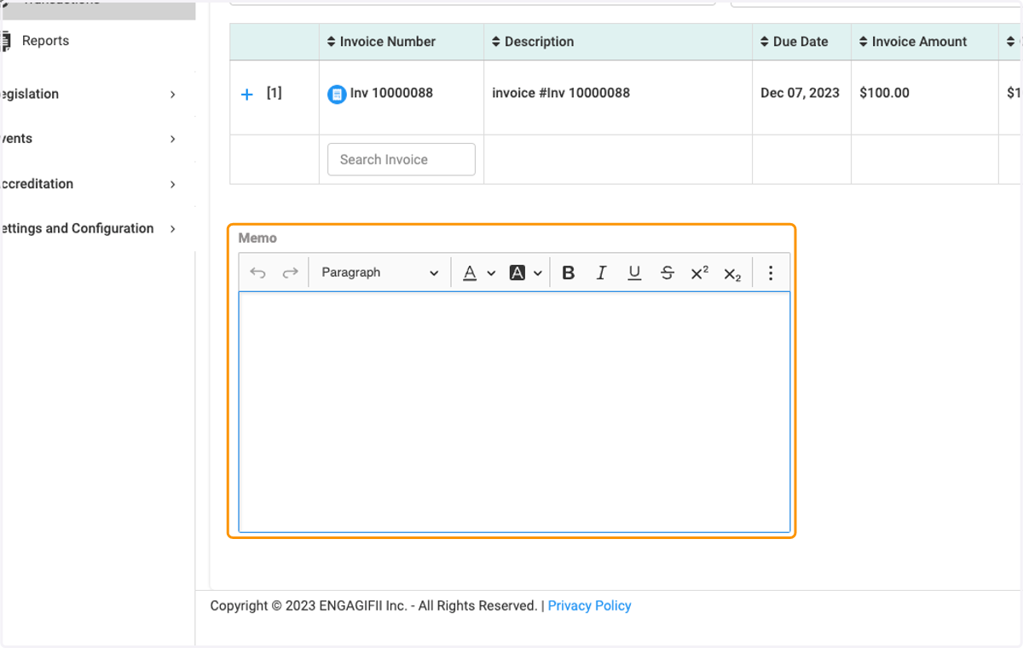This screenshot has width=1023, height=648.
Task: Sort by Invoice Number column
Action: (381, 42)
